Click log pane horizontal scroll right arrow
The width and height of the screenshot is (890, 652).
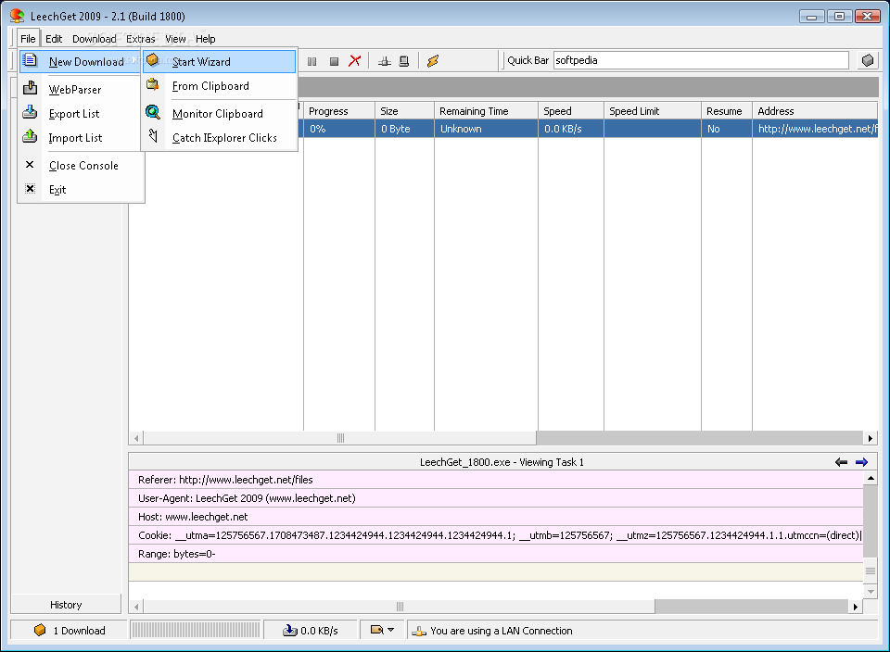pos(856,607)
